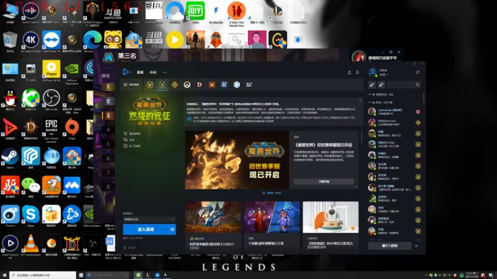Viewport: 497px width, 279px height.
Task: Expand the favorites friends group
Action: pos(381,95)
